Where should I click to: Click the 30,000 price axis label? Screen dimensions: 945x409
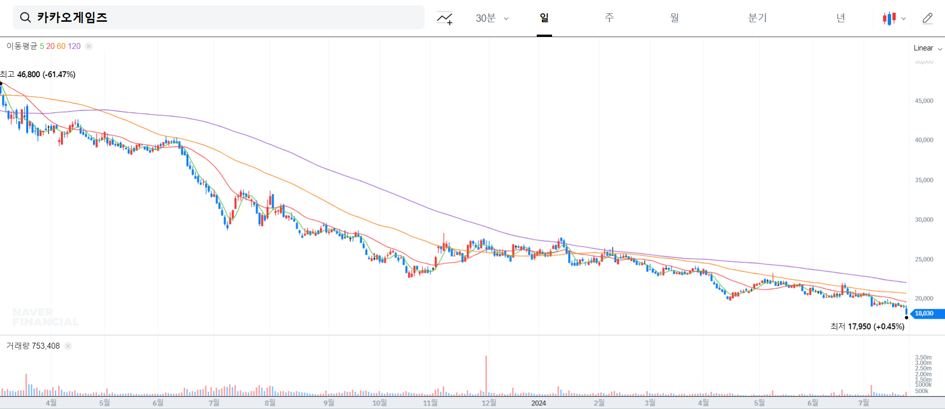[924, 220]
